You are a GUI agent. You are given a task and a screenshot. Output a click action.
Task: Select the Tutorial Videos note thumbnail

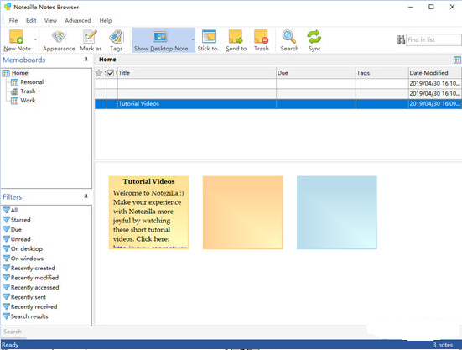tap(148, 212)
